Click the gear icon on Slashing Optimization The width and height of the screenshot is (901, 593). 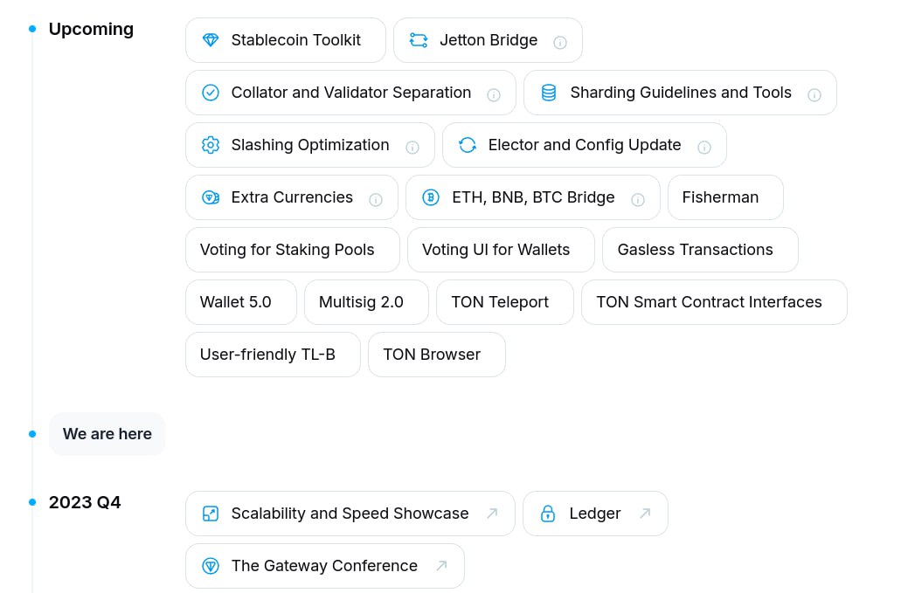(x=211, y=145)
